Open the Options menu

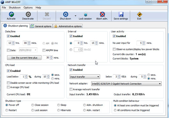28,8
